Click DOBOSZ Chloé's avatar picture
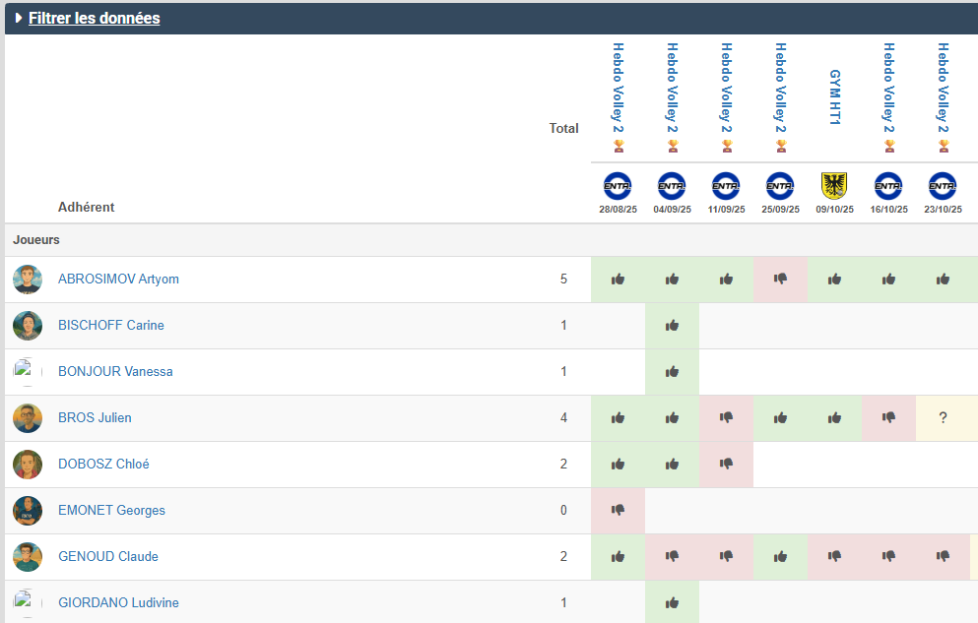Screen dimensions: 978x623 [x=28, y=465]
